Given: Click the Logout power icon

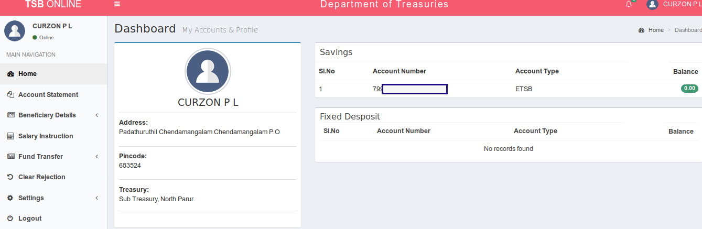Looking at the screenshot, I should [10, 219].
